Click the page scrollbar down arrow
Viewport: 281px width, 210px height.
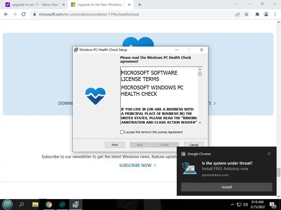tap(279, 197)
